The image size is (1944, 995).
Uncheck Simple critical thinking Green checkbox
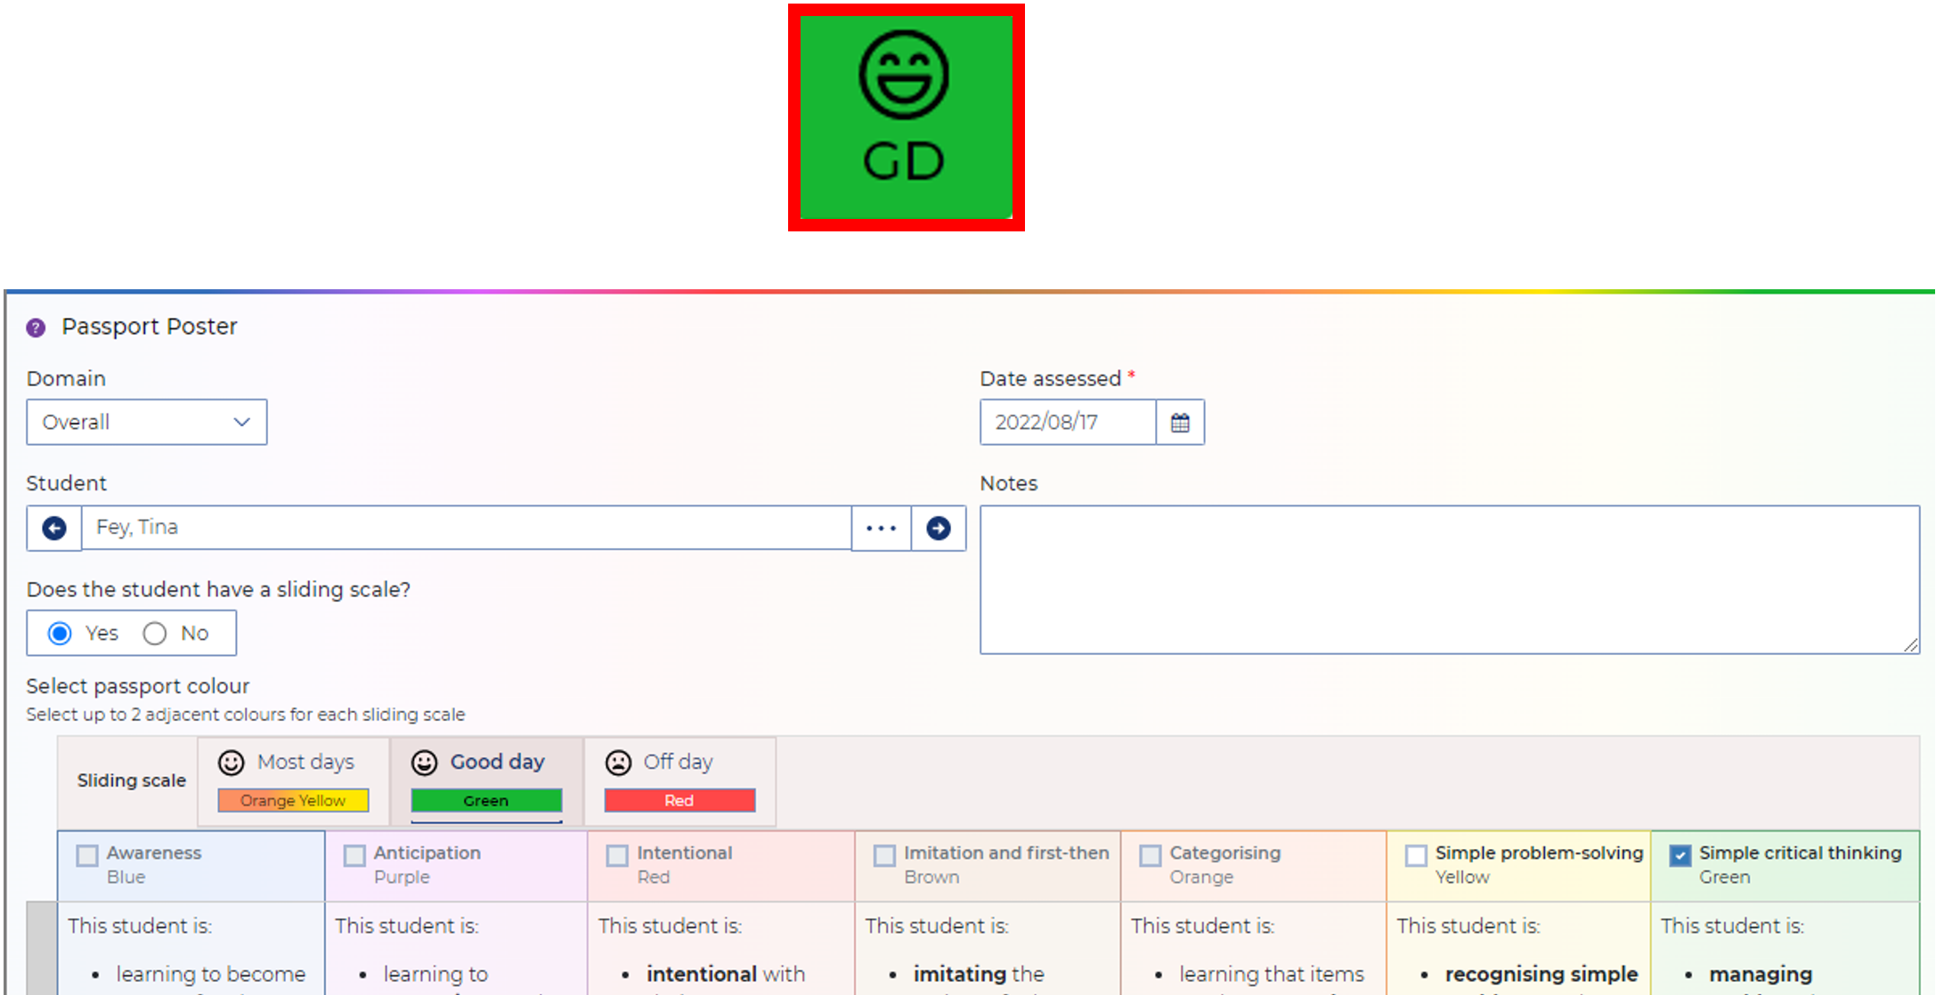point(1680,855)
